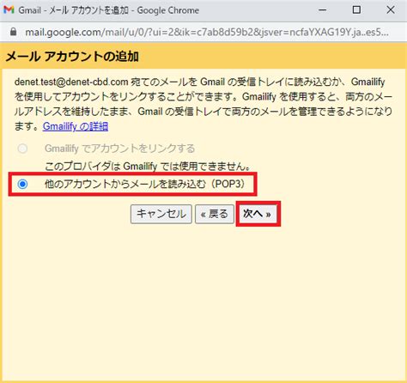The height and width of the screenshot is (383, 407).
Task: Close the Chrome popup window
Action: pyautogui.click(x=391, y=10)
